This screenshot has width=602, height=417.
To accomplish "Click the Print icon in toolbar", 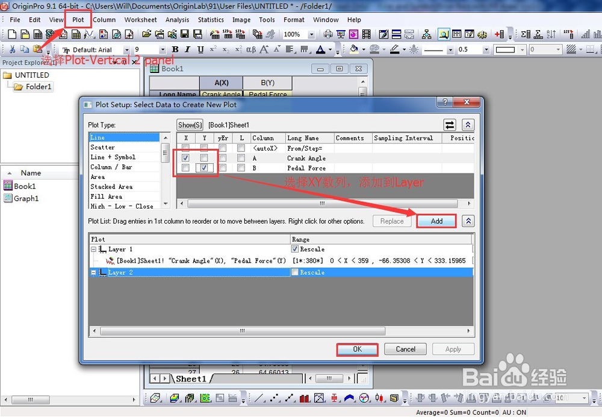I will [x=328, y=34].
